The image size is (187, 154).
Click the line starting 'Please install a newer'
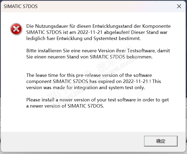98,100
